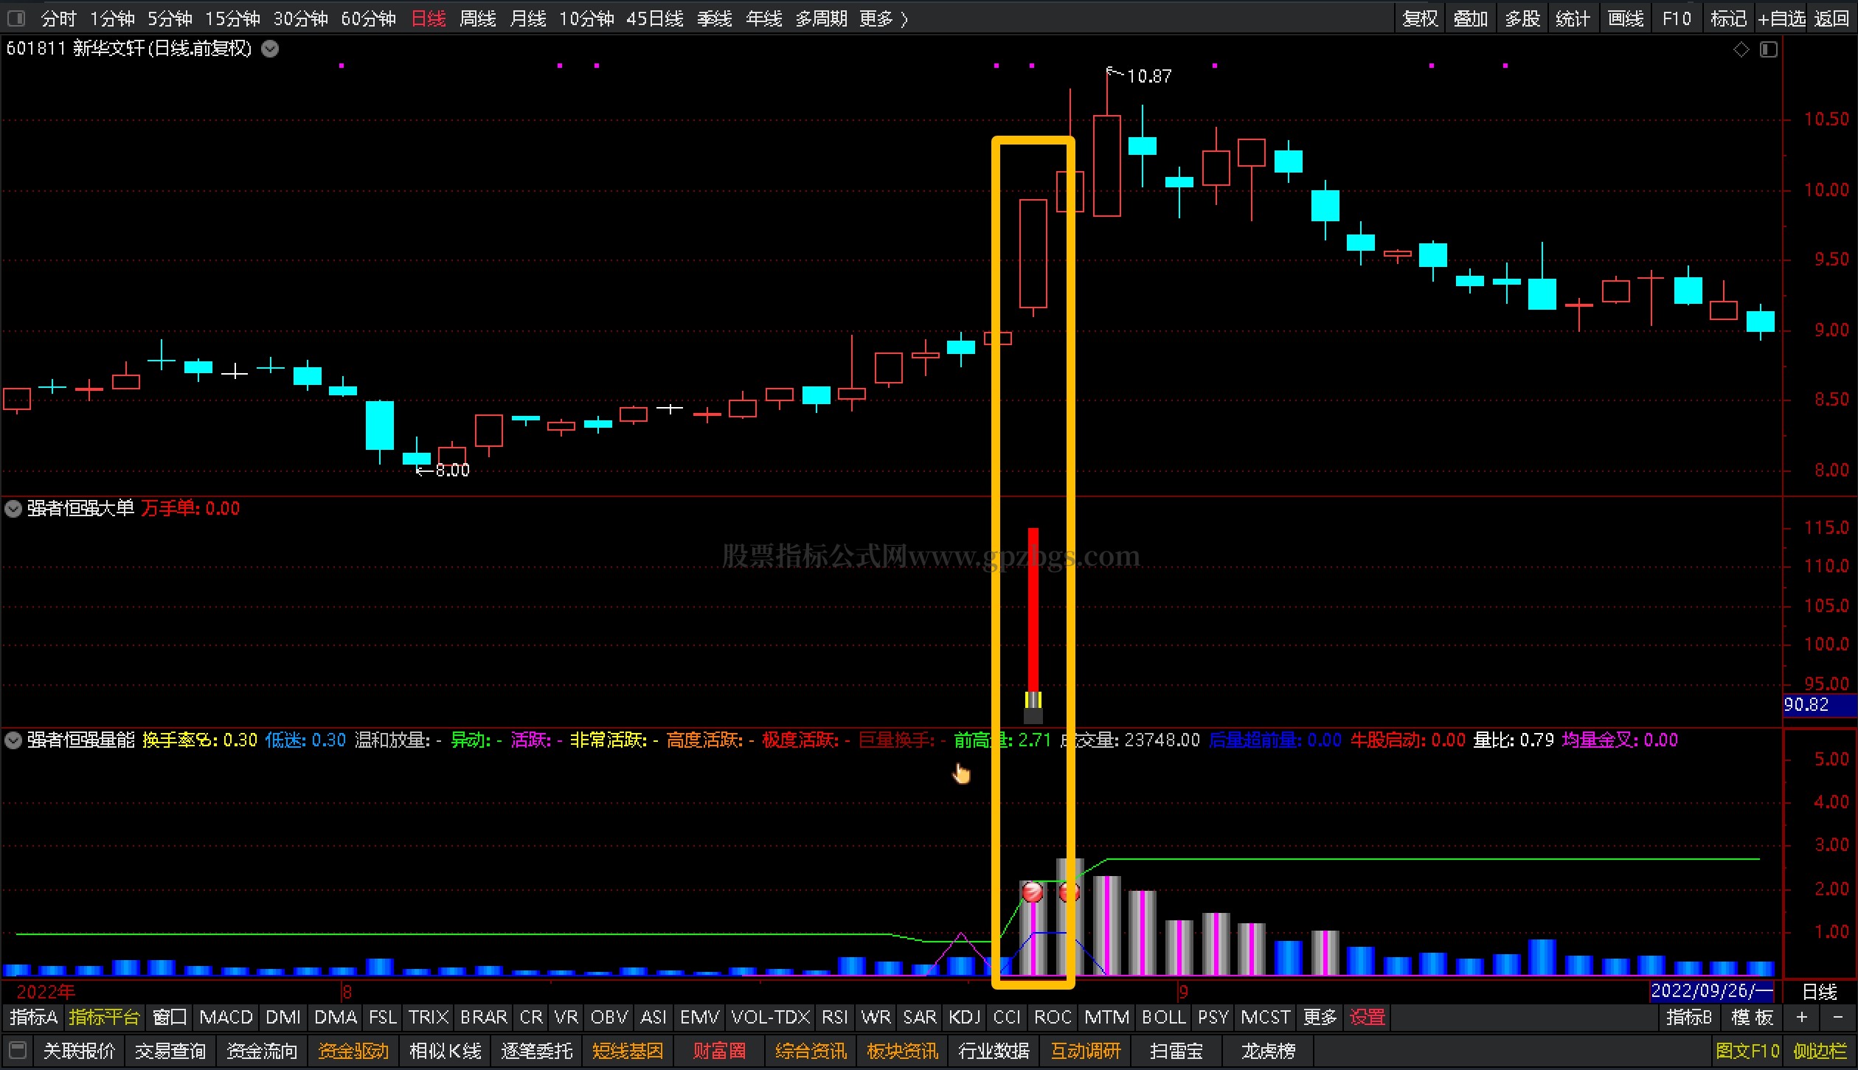Viewport: 1858px width, 1070px height.
Task: Toggle 复权 price adjustment mode
Action: point(1420,18)
